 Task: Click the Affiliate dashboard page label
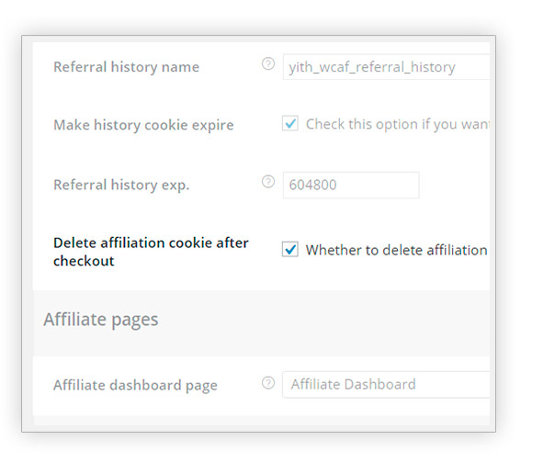pos(135,386)
